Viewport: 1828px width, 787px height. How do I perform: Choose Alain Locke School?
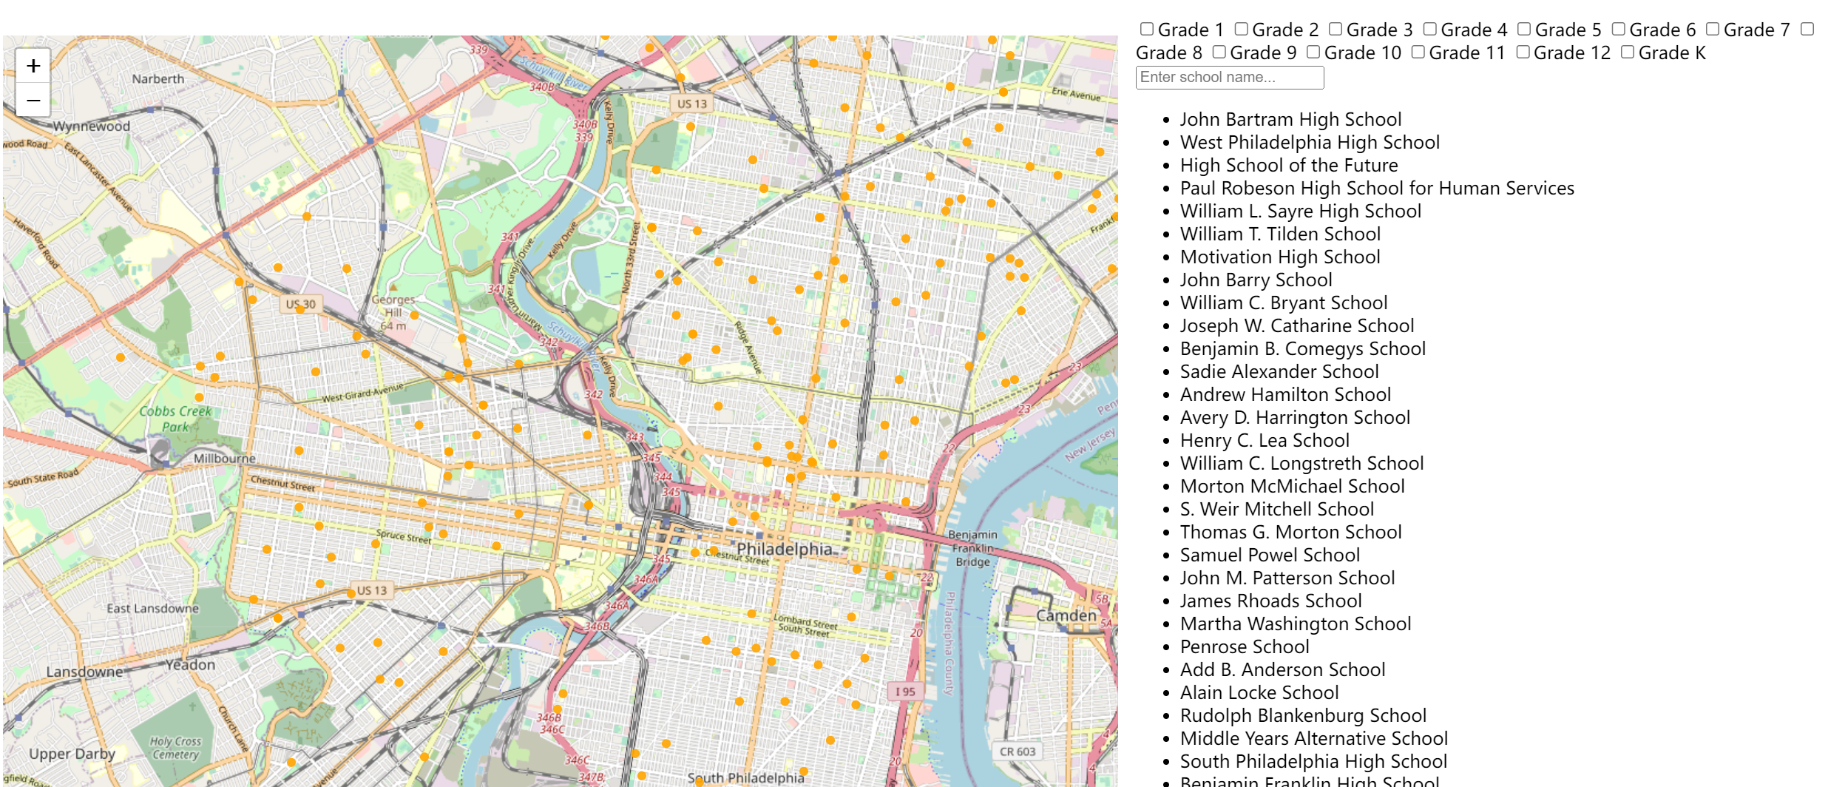tap(1259, 692)
